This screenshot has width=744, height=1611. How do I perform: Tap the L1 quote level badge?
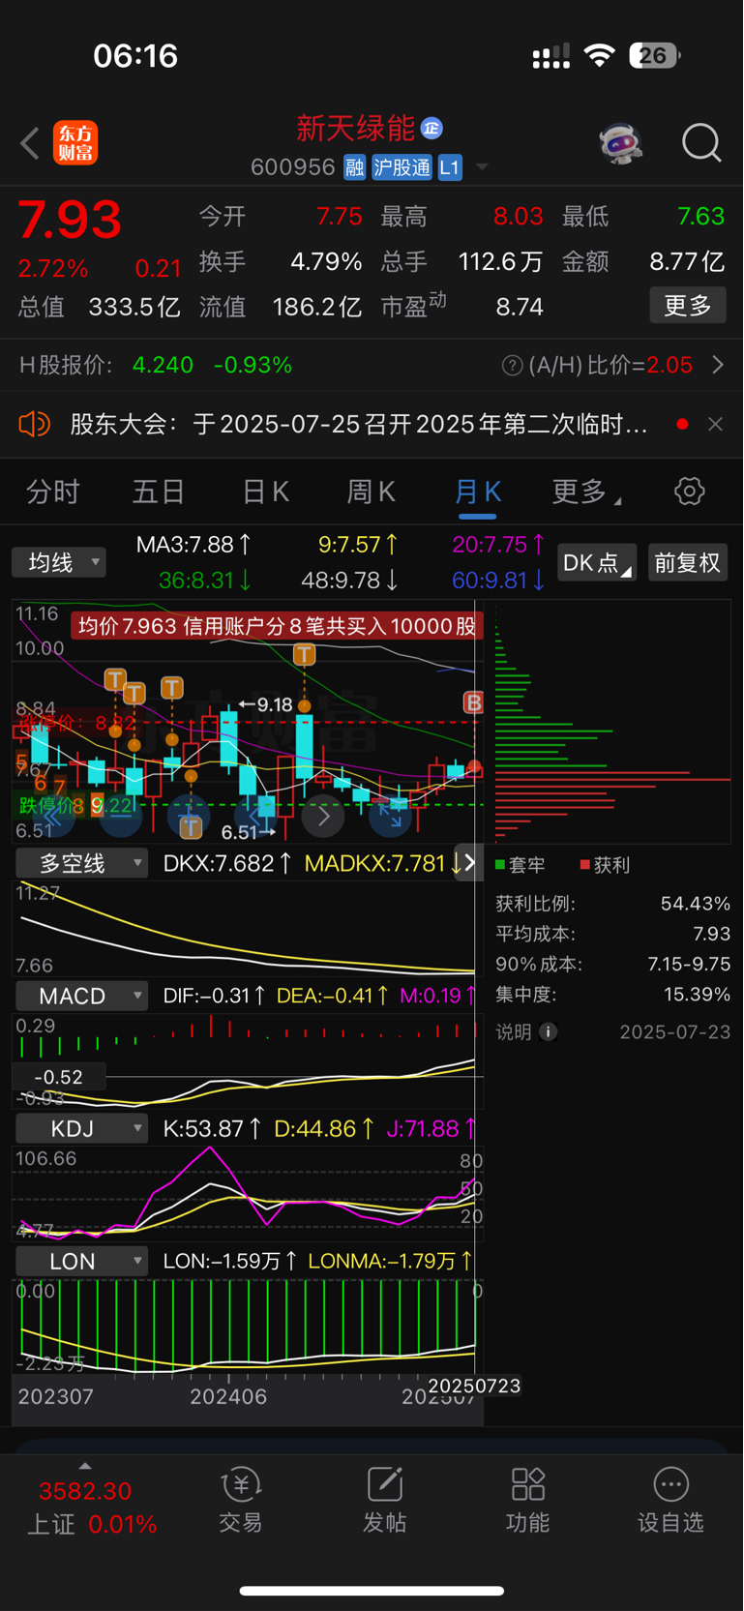[x=450, y=167]
